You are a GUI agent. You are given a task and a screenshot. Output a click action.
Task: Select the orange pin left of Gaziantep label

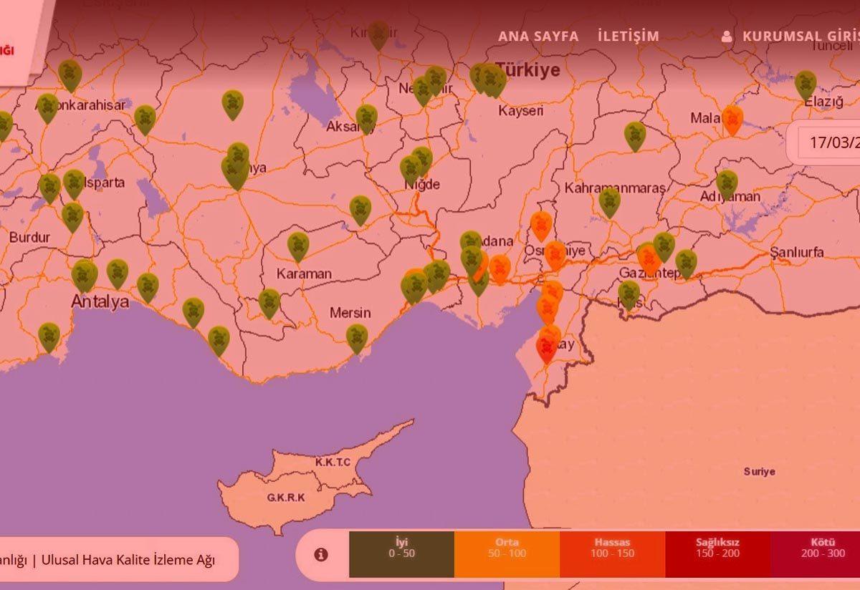pos(649,258)
